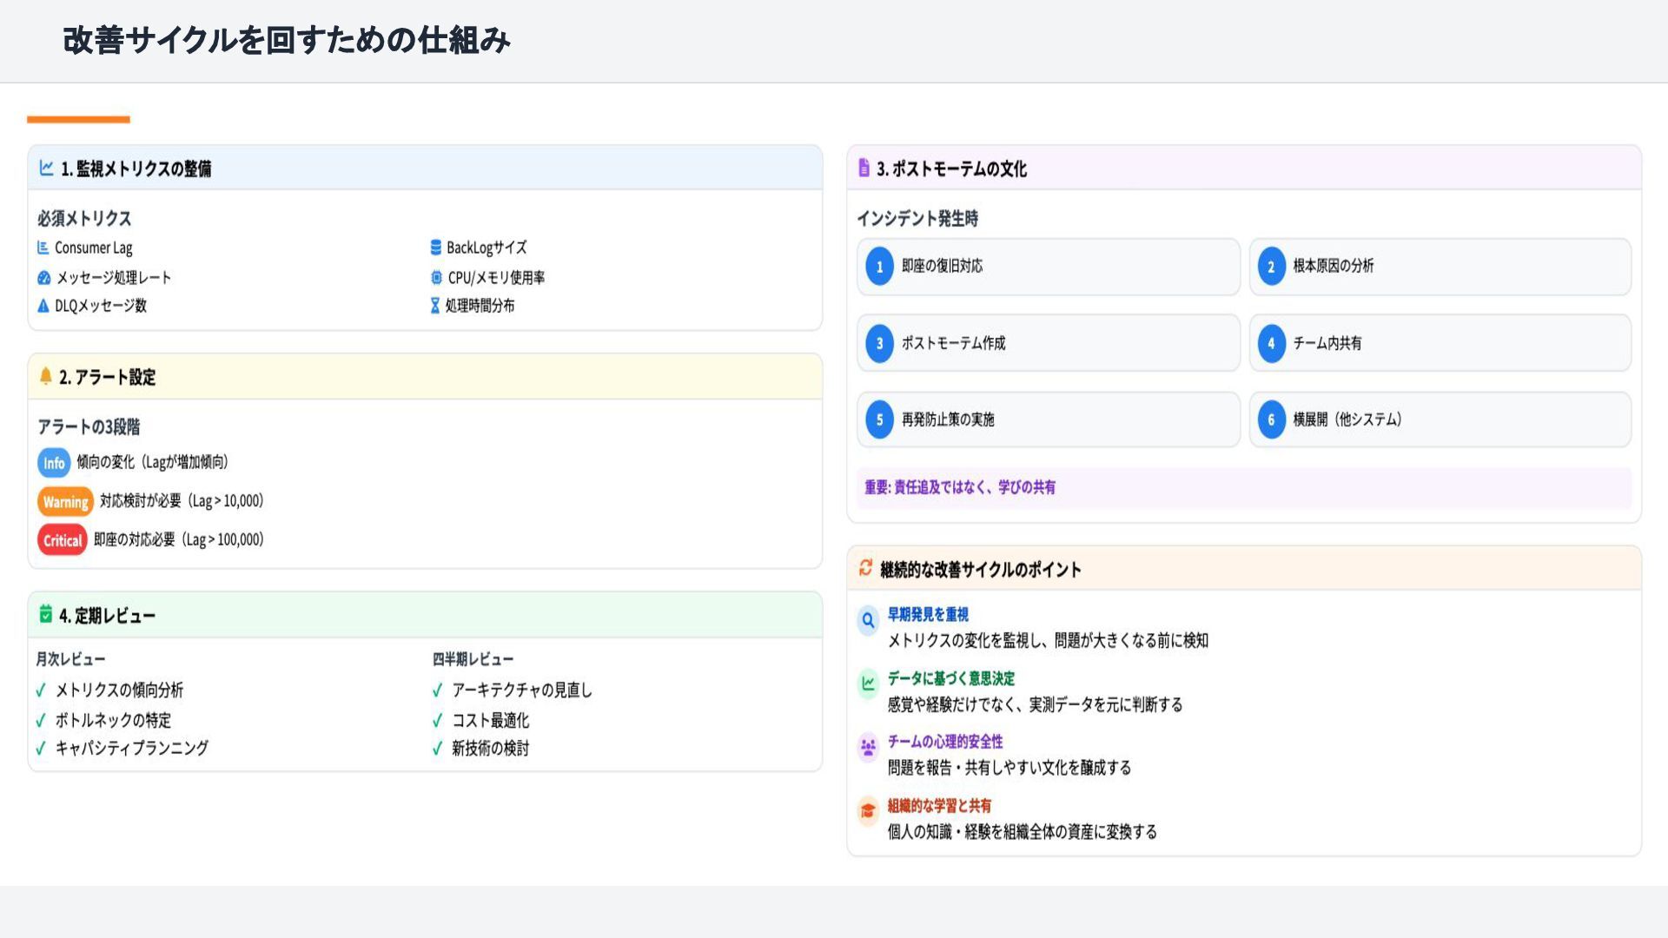Click the calendar icon next to 定期レビュー
The image size is (1668, 938).
coord(46,614)
